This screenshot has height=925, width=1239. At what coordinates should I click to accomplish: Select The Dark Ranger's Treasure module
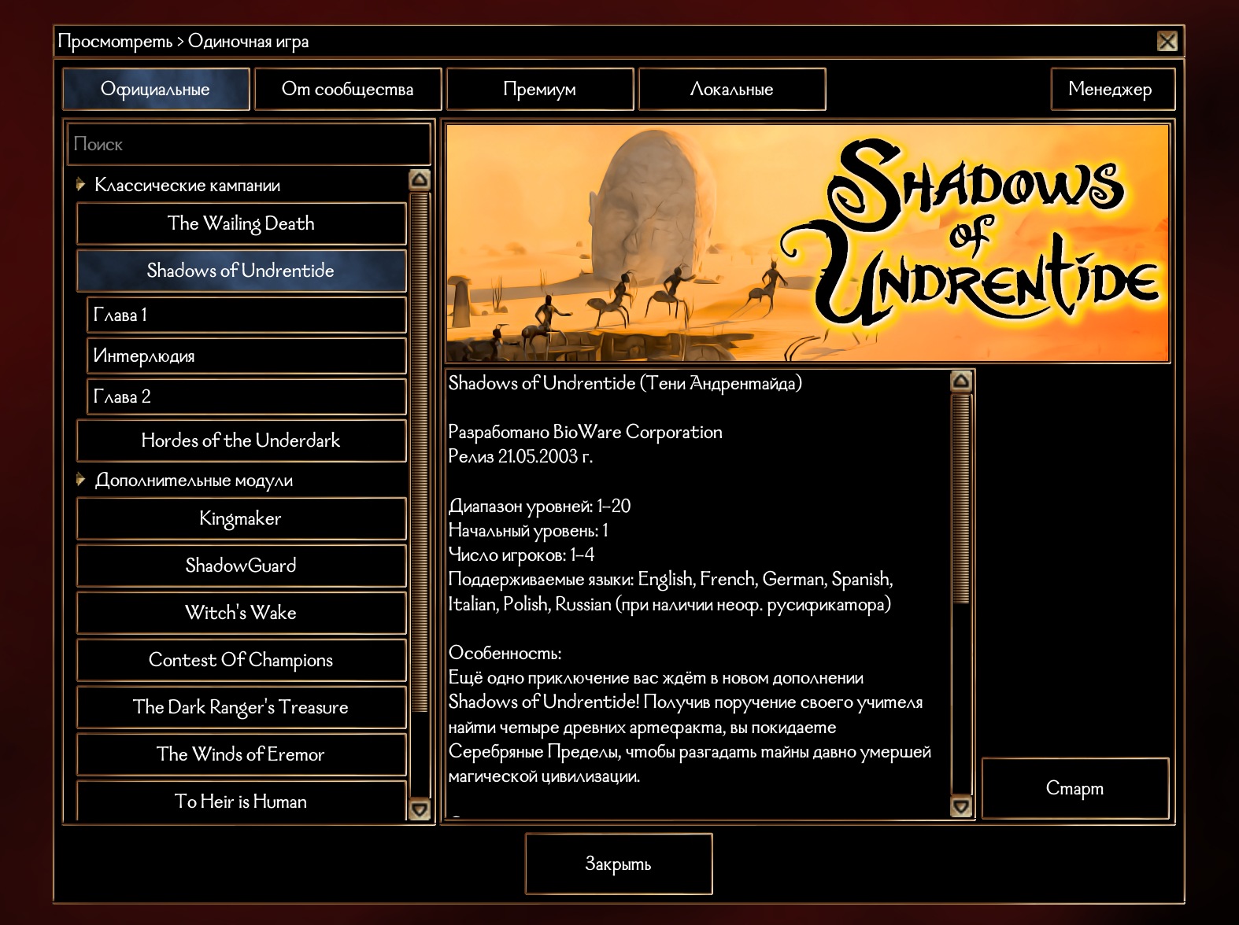tap(241, 707)
